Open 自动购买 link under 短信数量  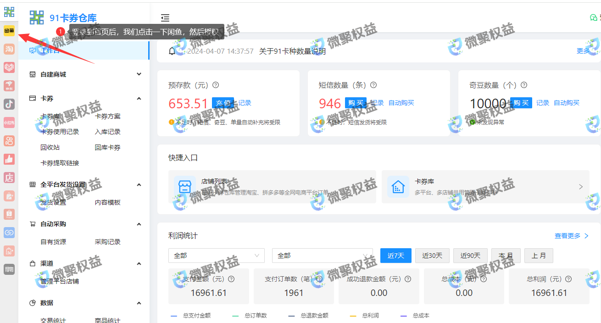tap(401, 103)
